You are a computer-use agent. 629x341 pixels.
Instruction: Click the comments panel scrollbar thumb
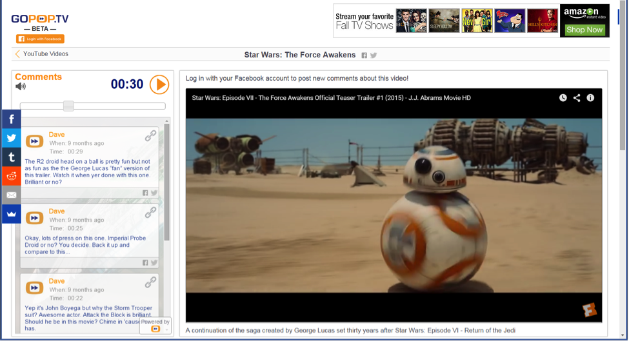point(167,182)
